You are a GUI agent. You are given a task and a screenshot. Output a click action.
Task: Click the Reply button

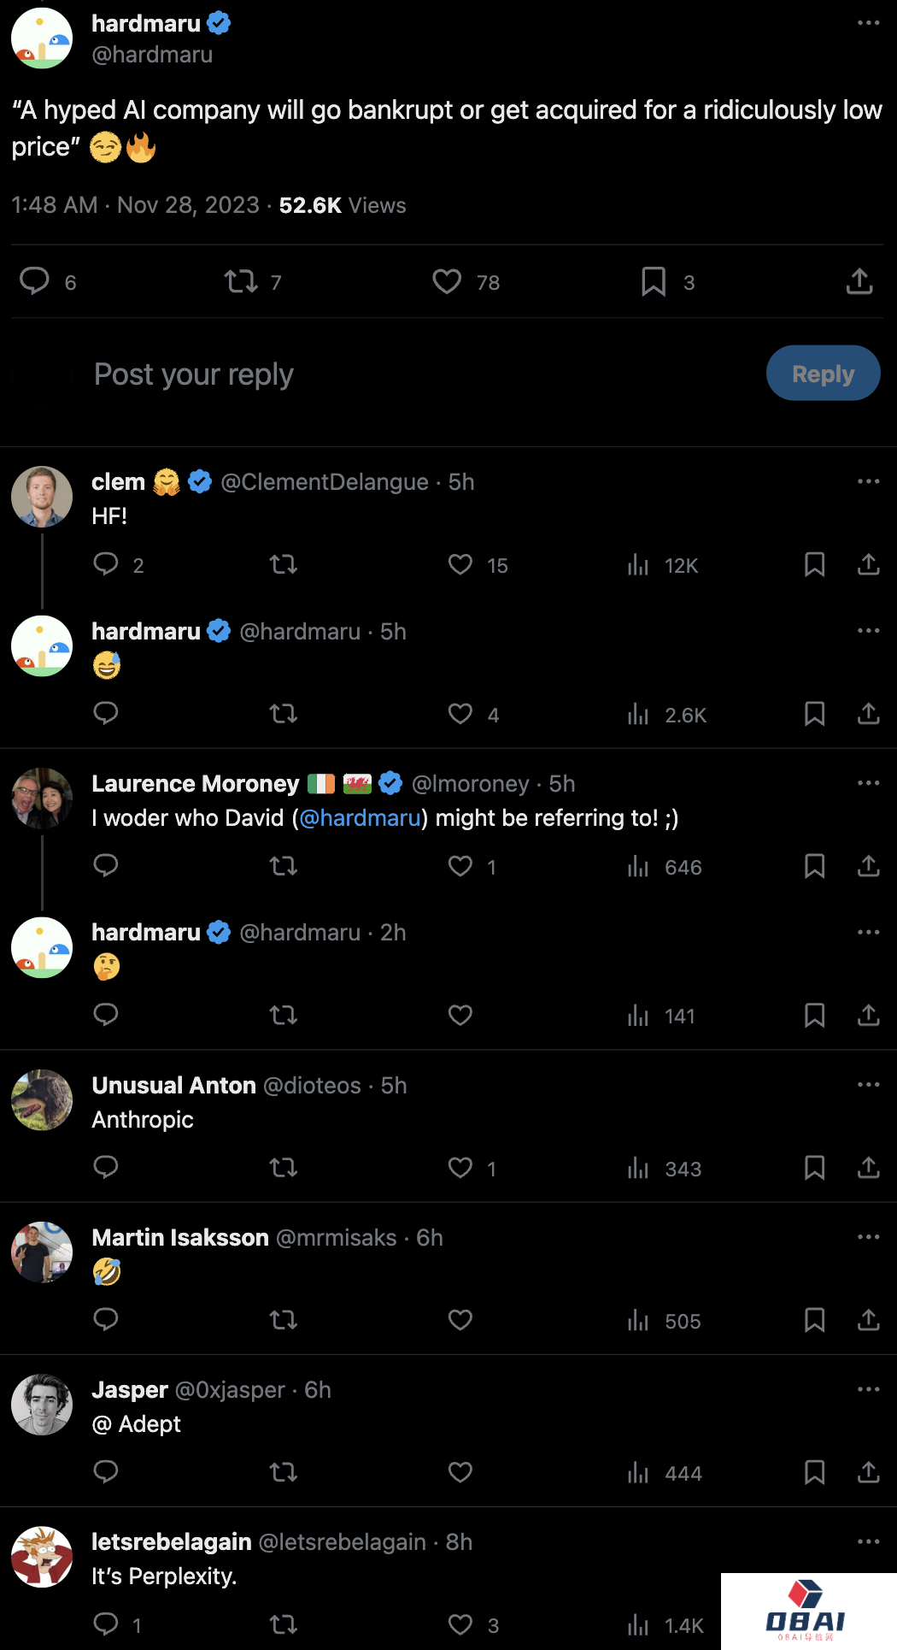[823, 374]
